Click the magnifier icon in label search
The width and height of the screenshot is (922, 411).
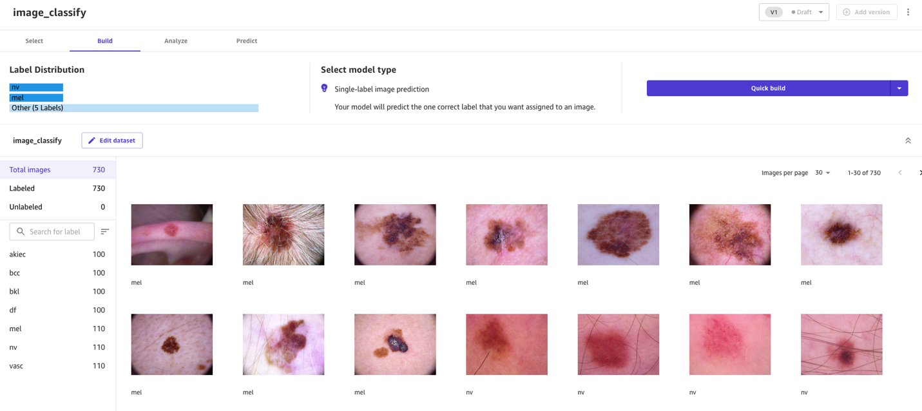pyautogui.click(x=21, y=231)
